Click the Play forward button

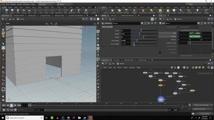pos(15,105)
